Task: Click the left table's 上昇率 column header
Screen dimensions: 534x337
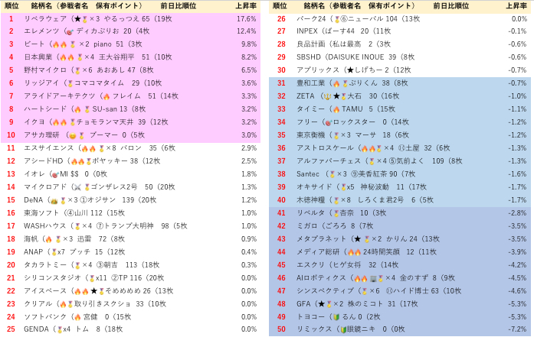Action: click(245, 6)
